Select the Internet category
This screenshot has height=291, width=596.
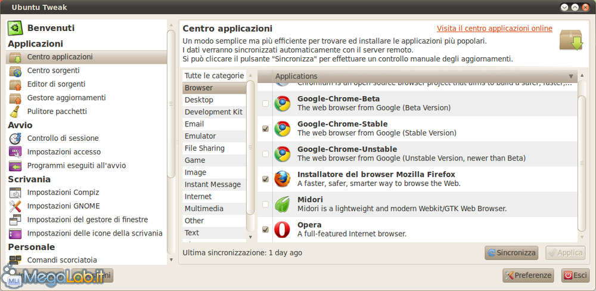214,197
